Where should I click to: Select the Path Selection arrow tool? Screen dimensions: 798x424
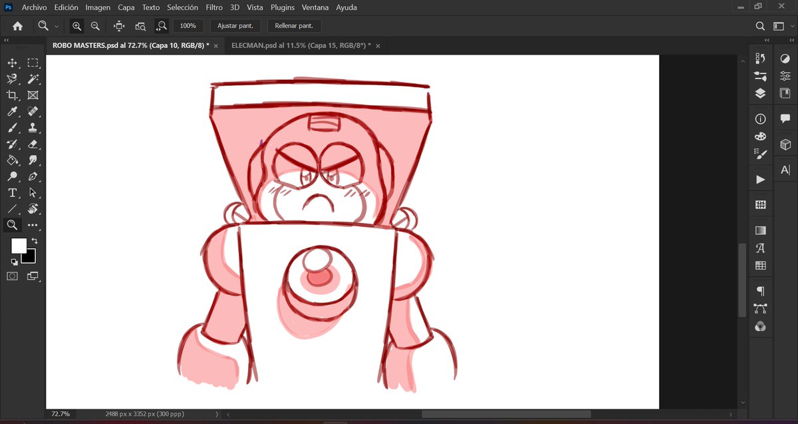[33, 193]
